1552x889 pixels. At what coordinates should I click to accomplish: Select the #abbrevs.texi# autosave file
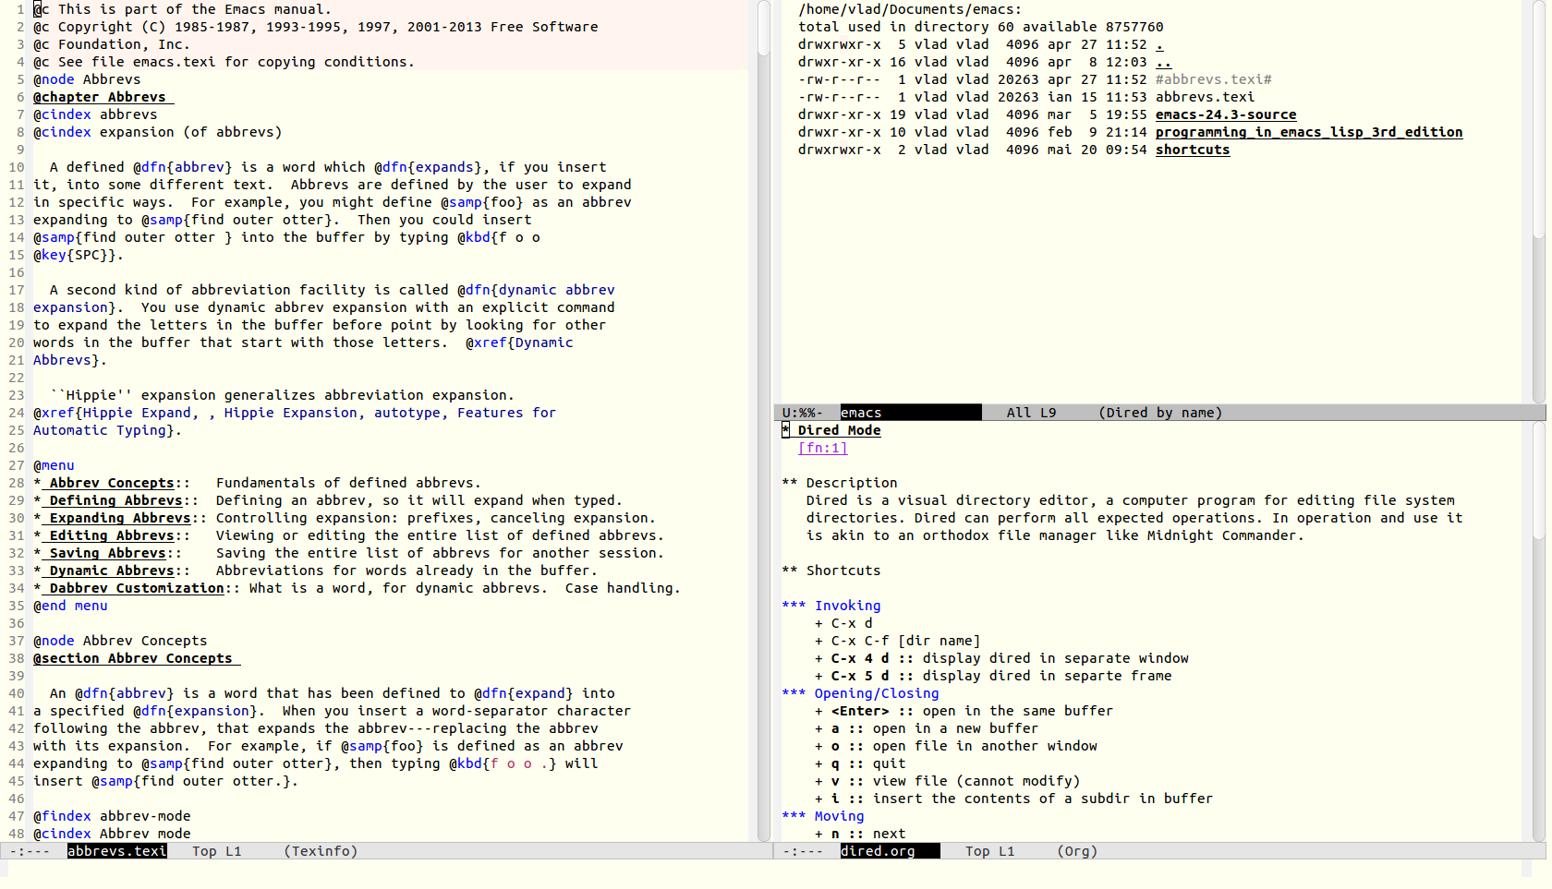(1213, 79)
